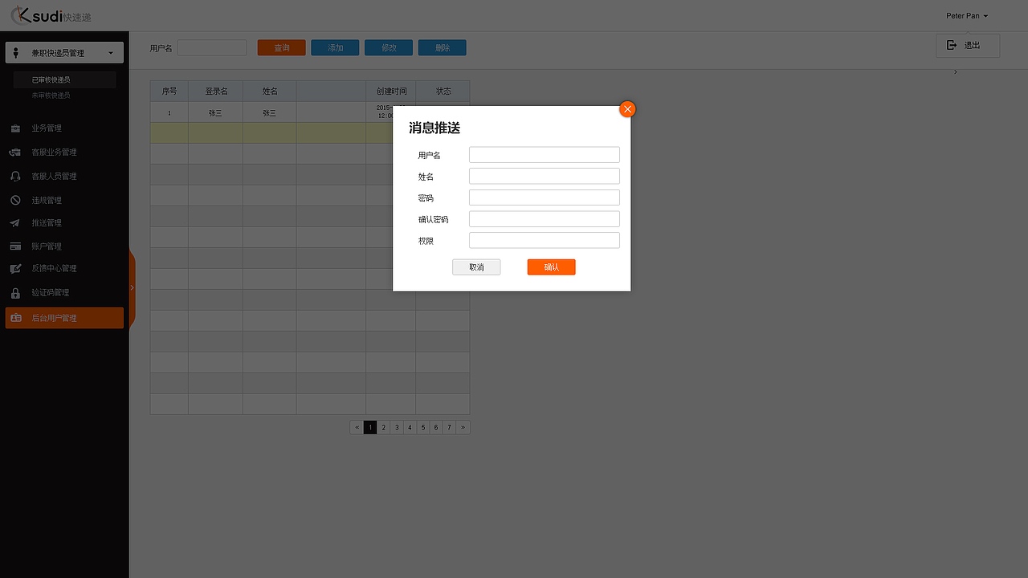This screenshot has height=578, width=1028.
Task: Go to the next page with »
Action: pyautogui.click(x=463, y=428)
